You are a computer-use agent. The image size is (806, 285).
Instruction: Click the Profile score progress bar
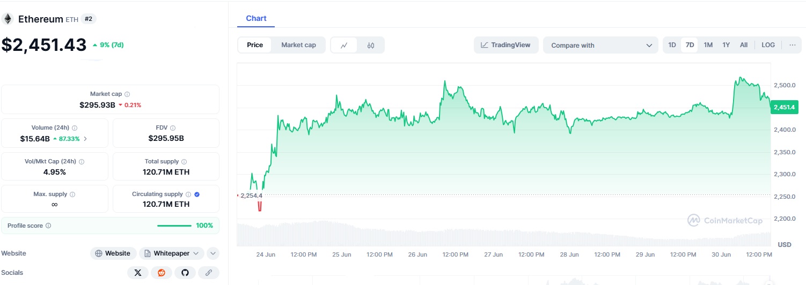coord(174,226)
